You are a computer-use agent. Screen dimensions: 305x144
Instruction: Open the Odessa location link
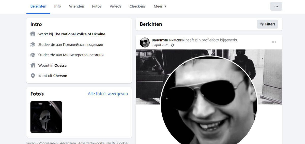[x=60, y=65]
